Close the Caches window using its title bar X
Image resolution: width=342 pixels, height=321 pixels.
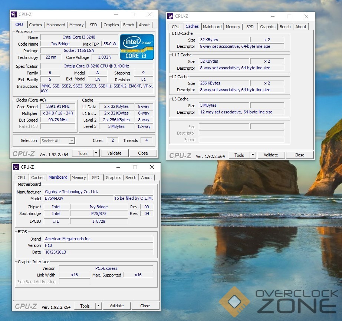pyautogui.click(x=306, y=16)
